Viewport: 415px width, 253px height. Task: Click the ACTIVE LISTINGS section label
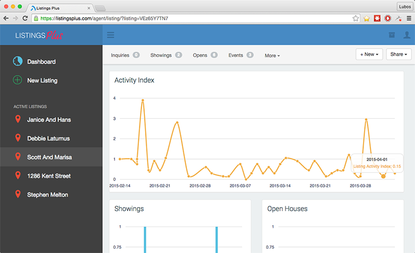[x=30, y=107]
